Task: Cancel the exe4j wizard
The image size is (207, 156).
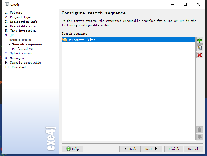Action: point(193,149)
